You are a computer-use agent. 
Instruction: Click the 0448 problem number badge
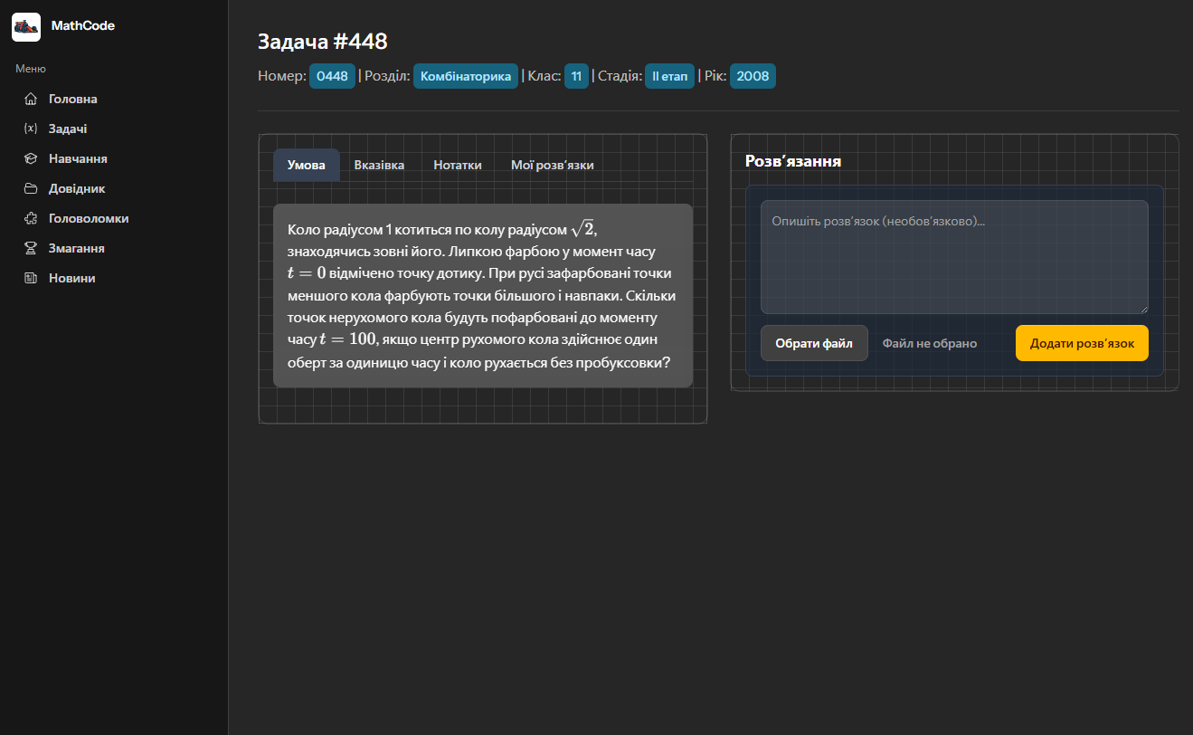coord(332,76)
